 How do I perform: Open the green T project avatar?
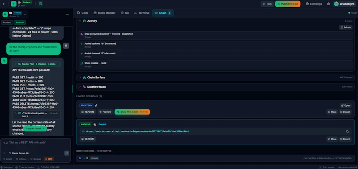(14, 4)
